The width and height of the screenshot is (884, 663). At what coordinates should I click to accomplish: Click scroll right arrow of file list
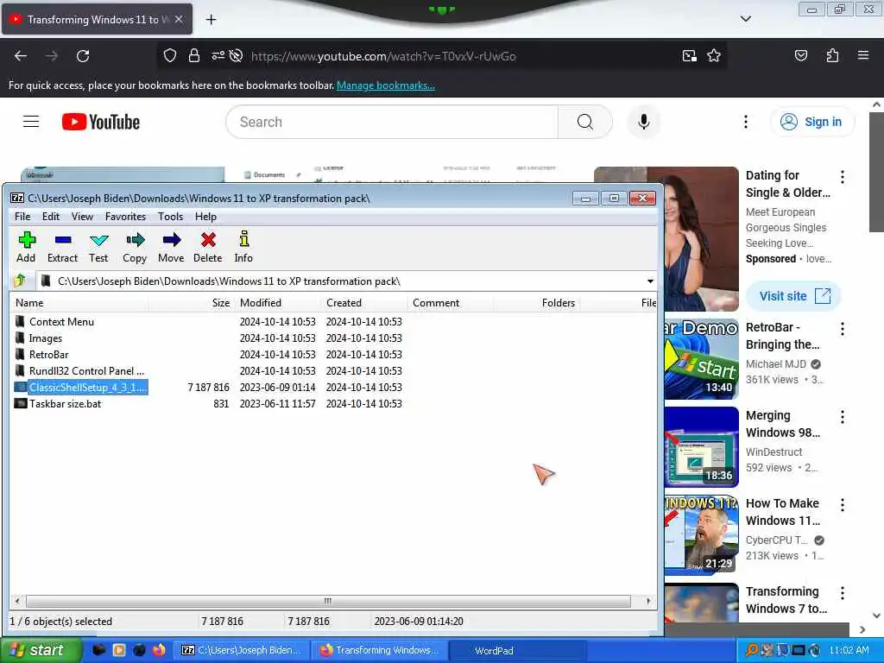[648, 601]
